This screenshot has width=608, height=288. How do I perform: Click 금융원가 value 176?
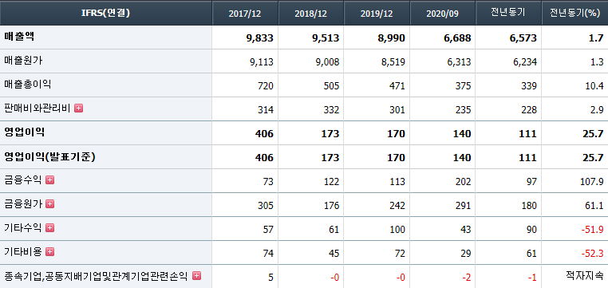332,206
